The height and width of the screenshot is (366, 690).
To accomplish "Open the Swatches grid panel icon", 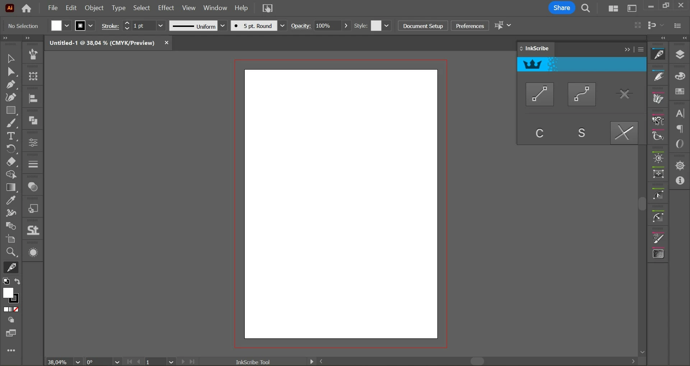I will click(680, 91).
